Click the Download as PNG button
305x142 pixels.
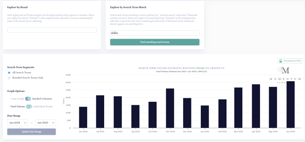(x=290, y=61)
